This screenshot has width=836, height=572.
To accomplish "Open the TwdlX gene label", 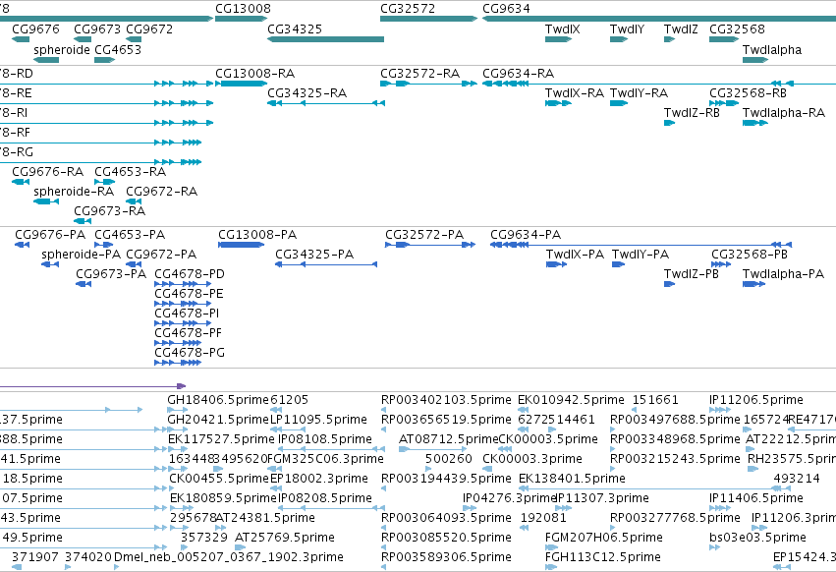I will click(563, 29).
